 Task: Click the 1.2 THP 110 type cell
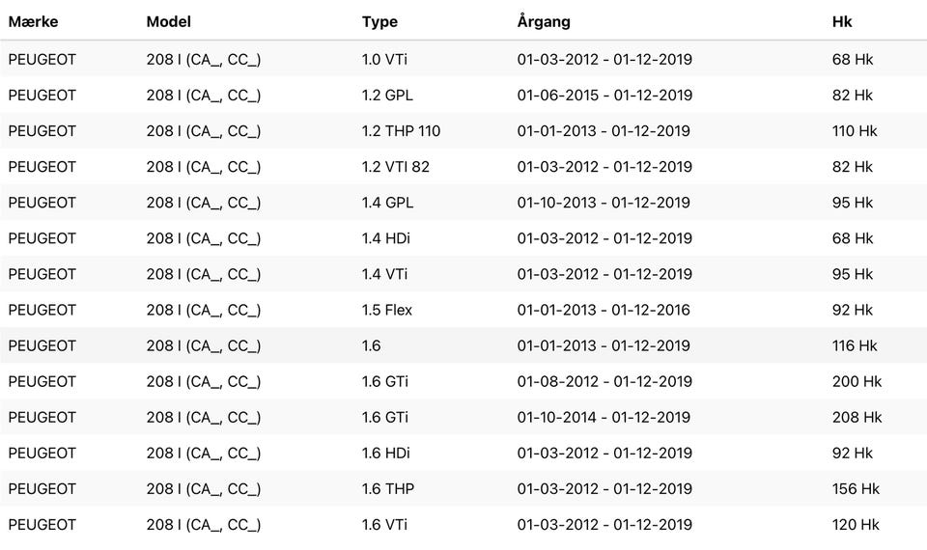pyautogui.click(x=401, y=131)
